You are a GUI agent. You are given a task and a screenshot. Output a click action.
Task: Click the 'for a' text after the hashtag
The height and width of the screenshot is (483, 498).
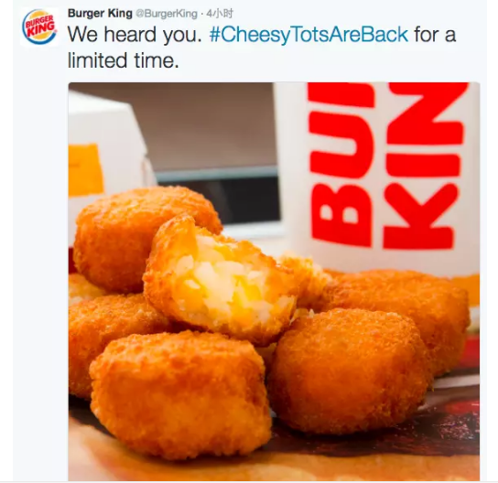[435, 35]
